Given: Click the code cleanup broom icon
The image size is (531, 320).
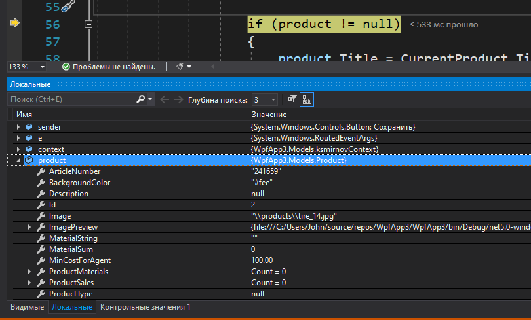Looking at the screenshot, I should tap(180, 67).
